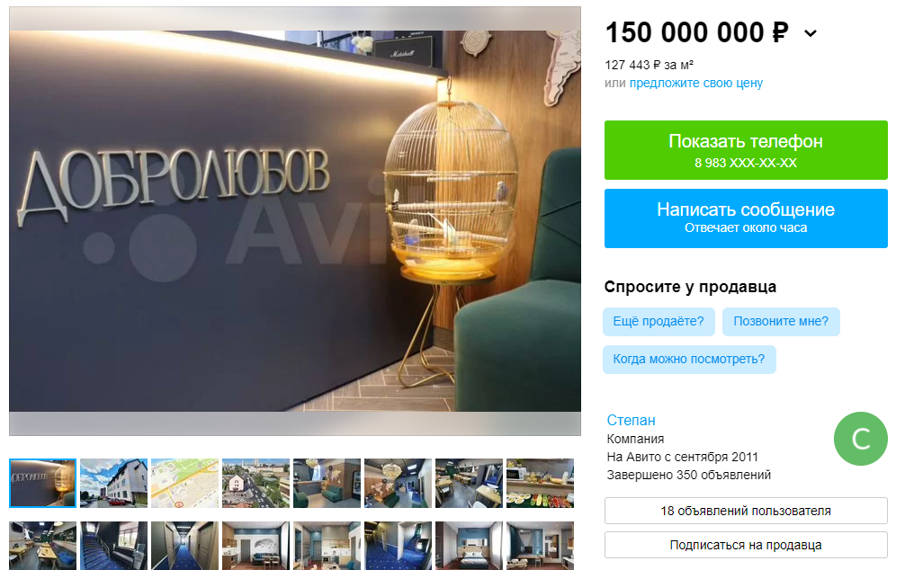Open the Написать сообщение chat button

tap(746, 218)
